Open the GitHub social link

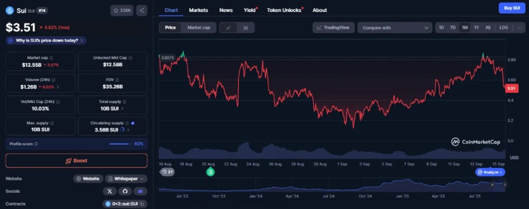[x=125, y=191]
